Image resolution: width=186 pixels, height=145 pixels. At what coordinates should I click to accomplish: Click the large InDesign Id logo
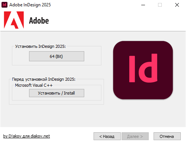click(143, 70)
